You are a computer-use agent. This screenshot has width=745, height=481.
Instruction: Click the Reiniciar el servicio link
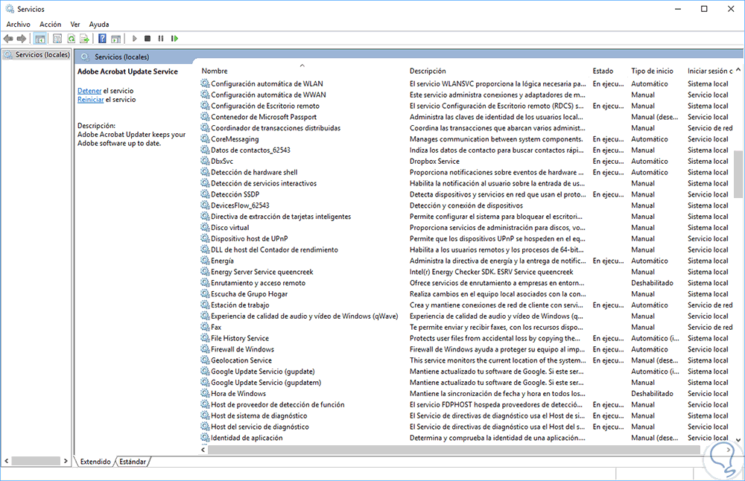tap(90, 100)
